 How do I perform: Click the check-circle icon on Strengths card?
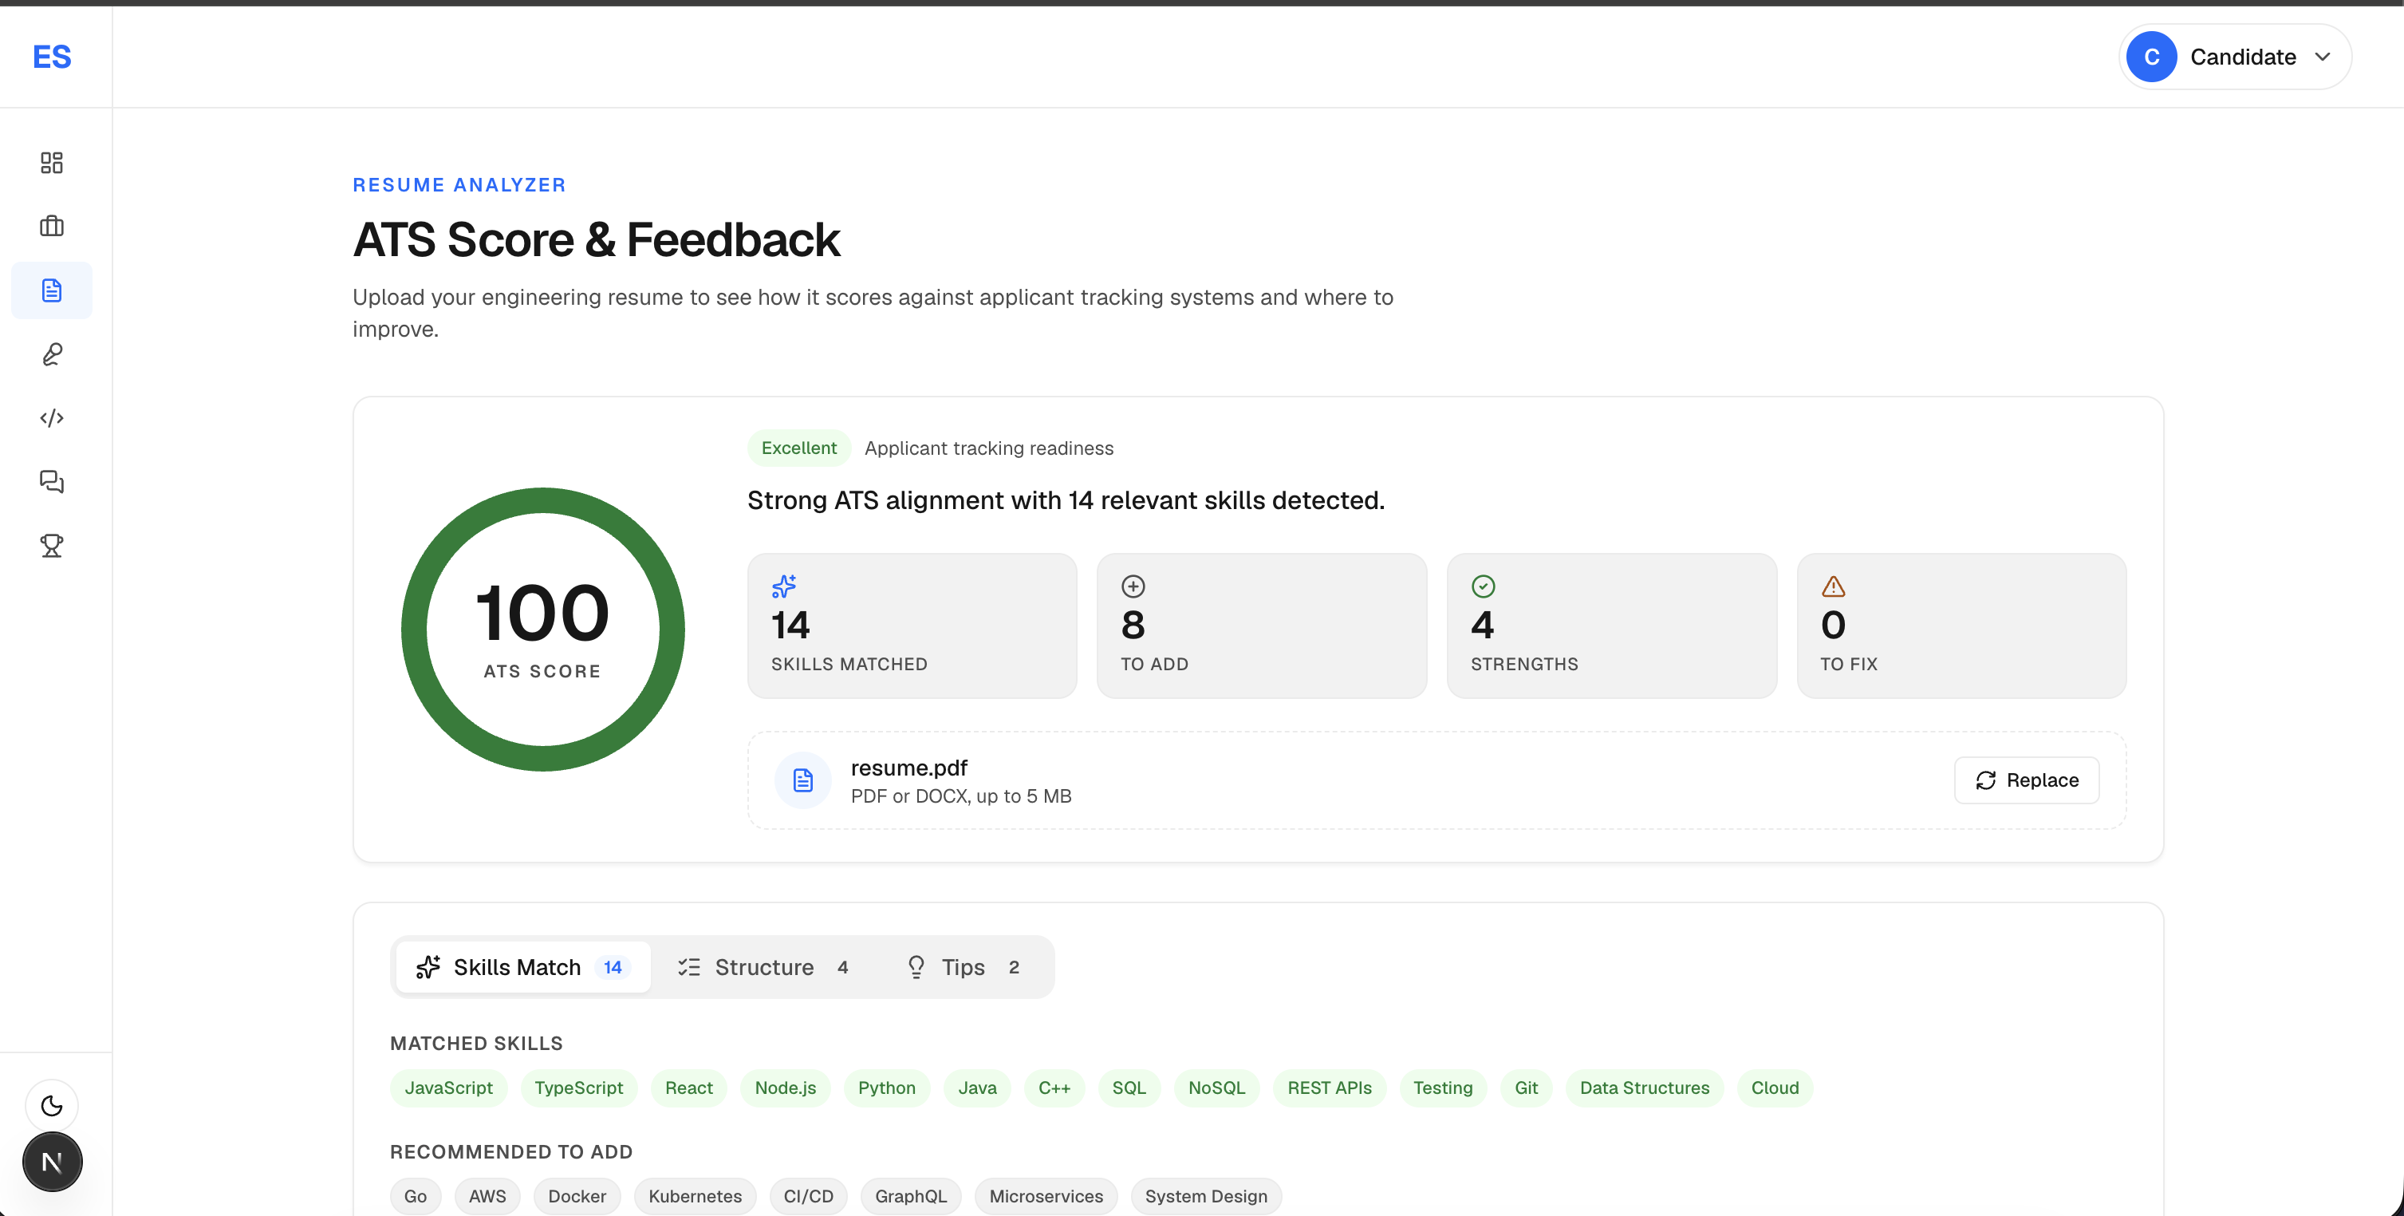tap(1483, 586)
